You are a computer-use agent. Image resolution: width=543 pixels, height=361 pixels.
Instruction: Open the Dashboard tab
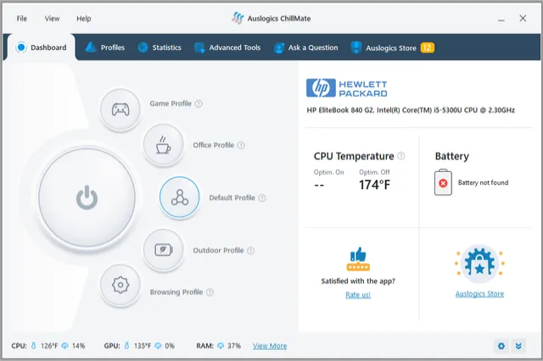42,47
